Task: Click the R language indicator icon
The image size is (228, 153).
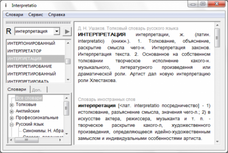Action: 9,31
